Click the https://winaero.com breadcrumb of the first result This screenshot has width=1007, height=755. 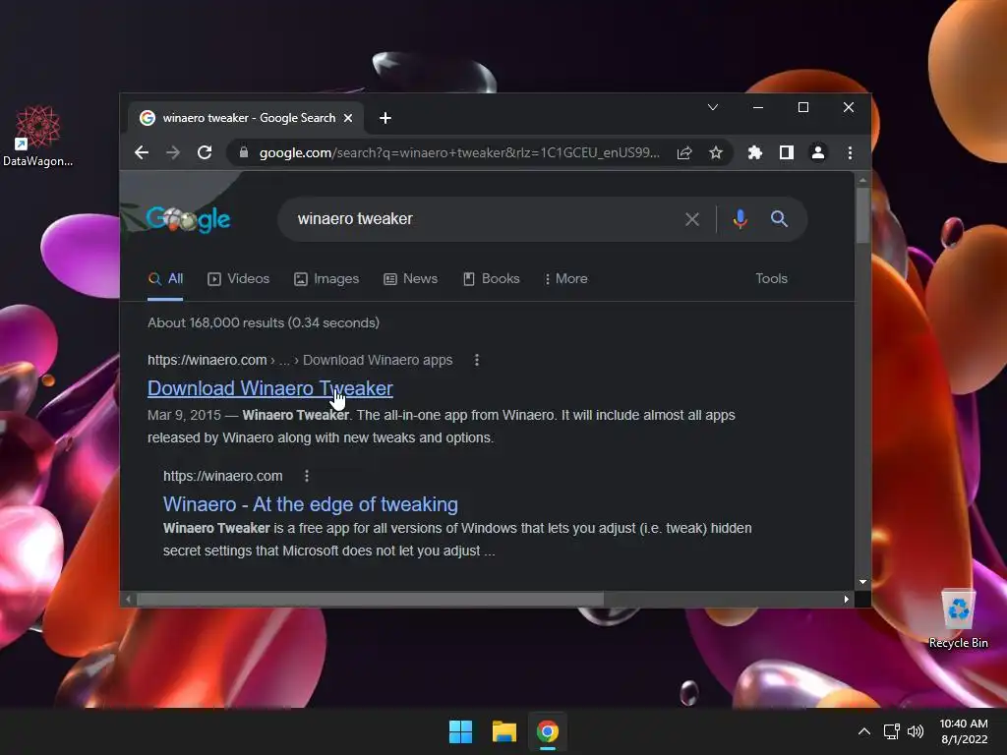click(x=207, y=360)
